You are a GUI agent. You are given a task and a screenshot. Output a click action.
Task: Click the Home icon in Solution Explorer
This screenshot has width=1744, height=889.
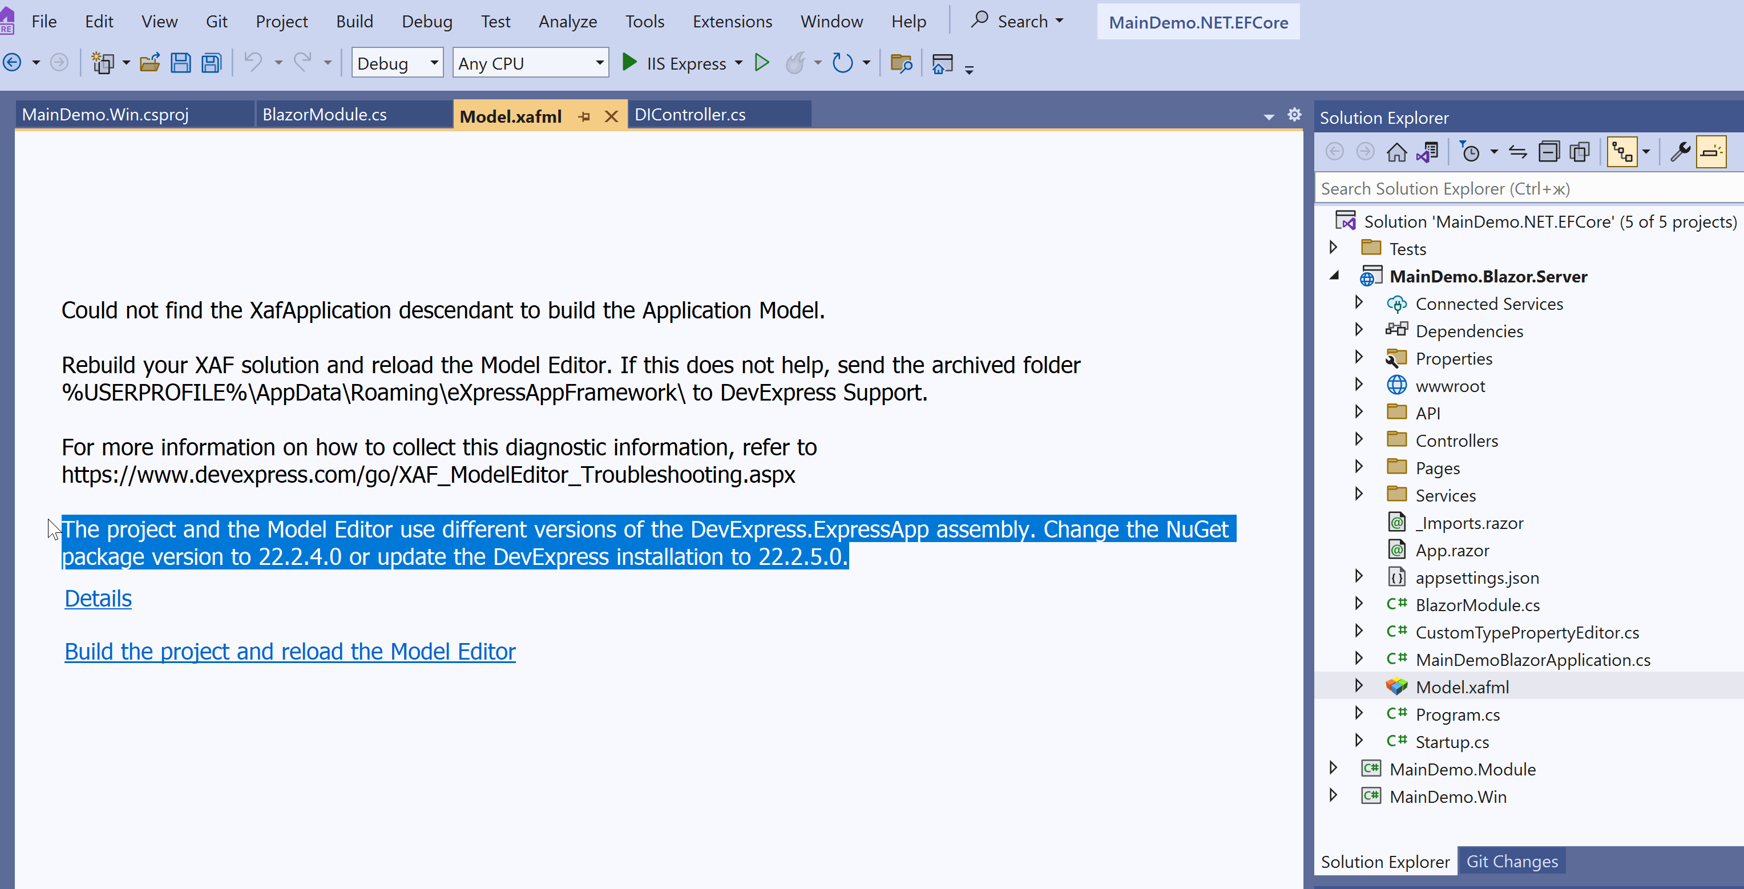pos(1396,152)
